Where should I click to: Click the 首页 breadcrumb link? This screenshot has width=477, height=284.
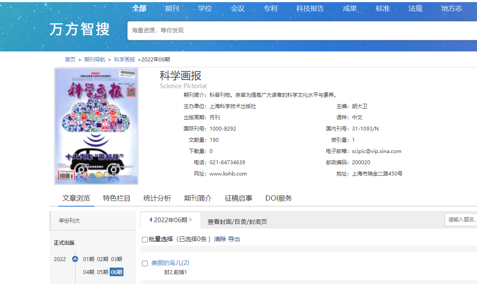(70, 60)
